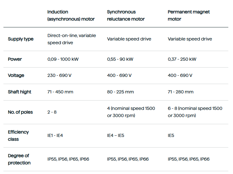This screenshot has height=174, width=233.
Task: Select the Supply type row label
Action: (x=21, y=39)
